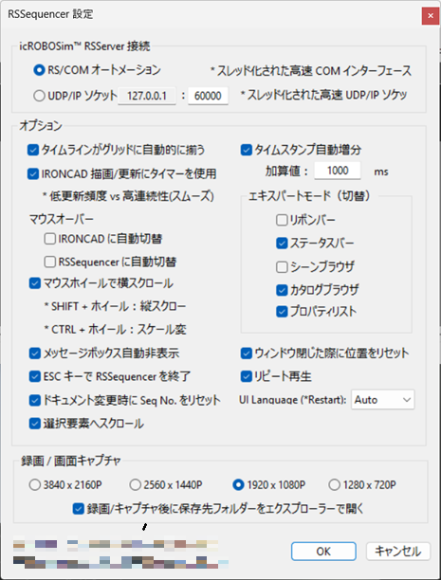Toggle タイムラインがグリッドに自動的に揃う checkbox
The image size is (441, 580).
point(33,150)
